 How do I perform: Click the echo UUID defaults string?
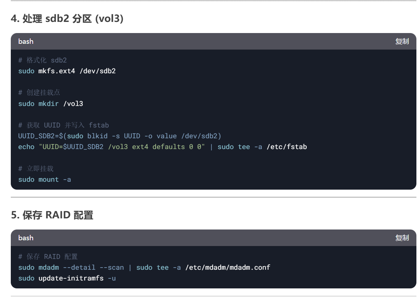click(x=122, y=147)
